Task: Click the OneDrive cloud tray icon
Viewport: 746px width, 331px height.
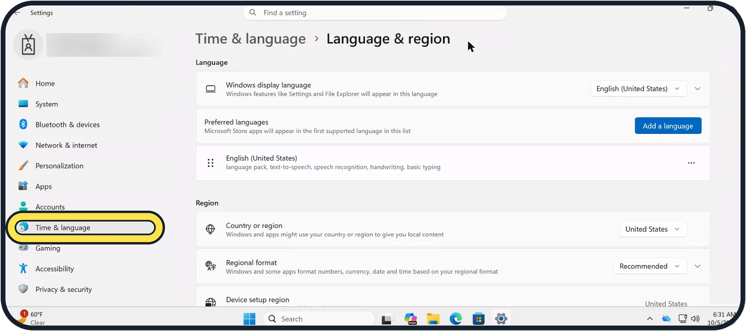Action: (666, 319)
